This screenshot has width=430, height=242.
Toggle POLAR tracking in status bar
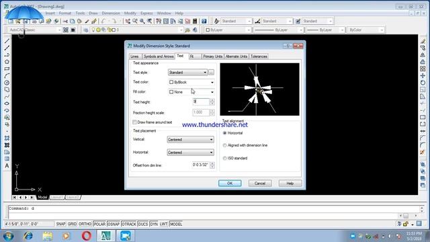99,224
